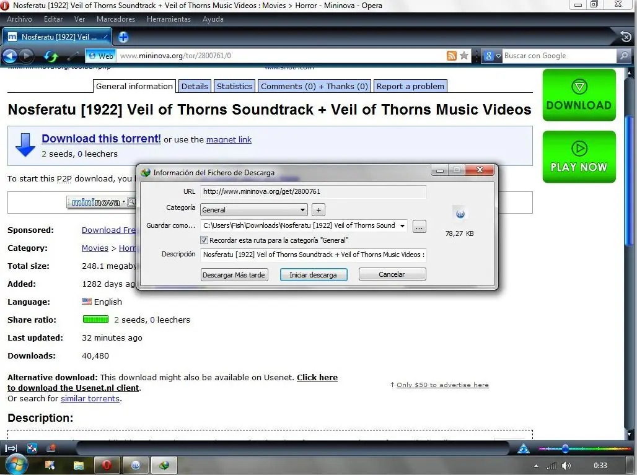This screenshot has height=475, width=637.
Task: Click the green share ratio bar
Action: (95, 319)
